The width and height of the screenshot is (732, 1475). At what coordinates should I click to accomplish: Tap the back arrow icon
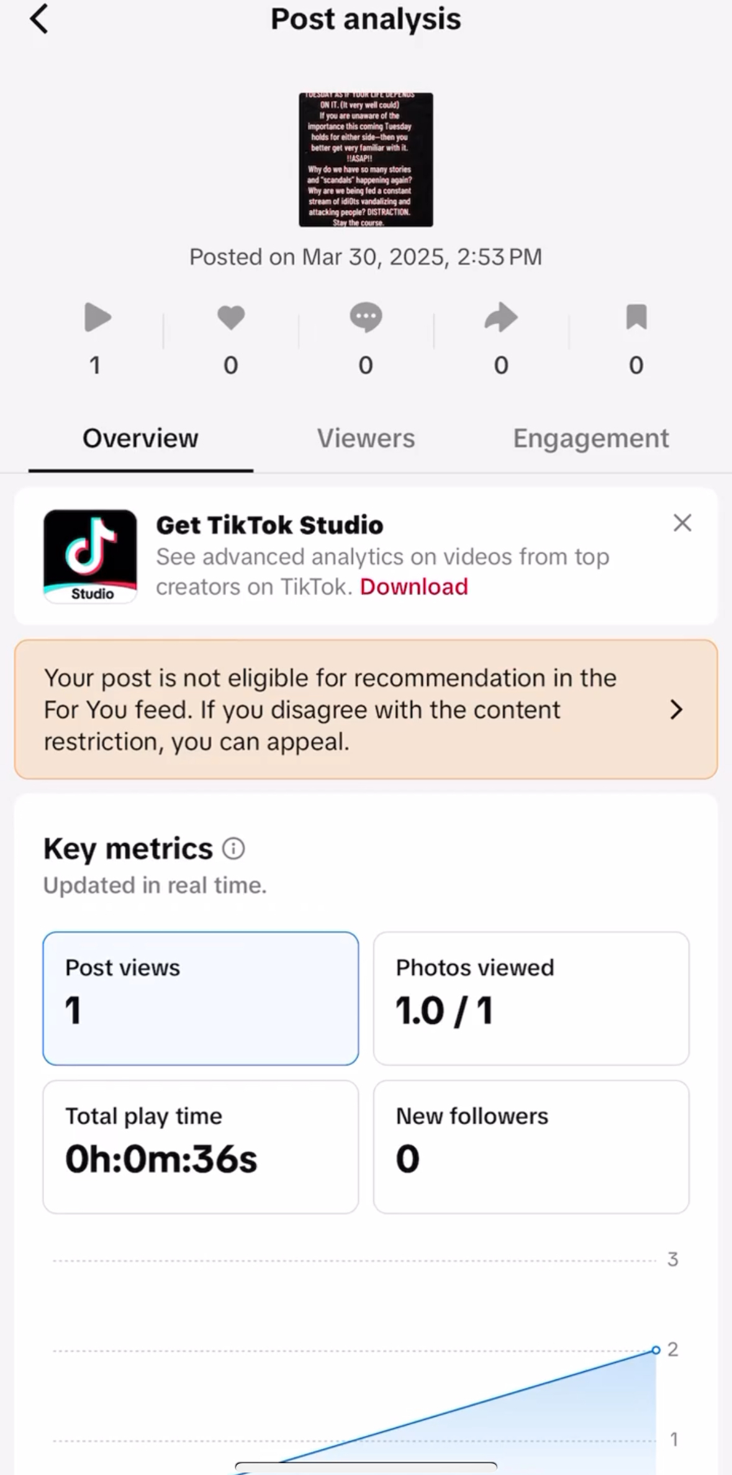(x=39, y=19)
